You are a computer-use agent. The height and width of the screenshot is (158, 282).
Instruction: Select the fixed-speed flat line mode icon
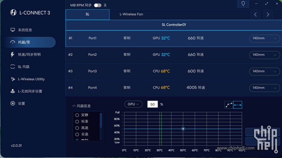[238, 105]
